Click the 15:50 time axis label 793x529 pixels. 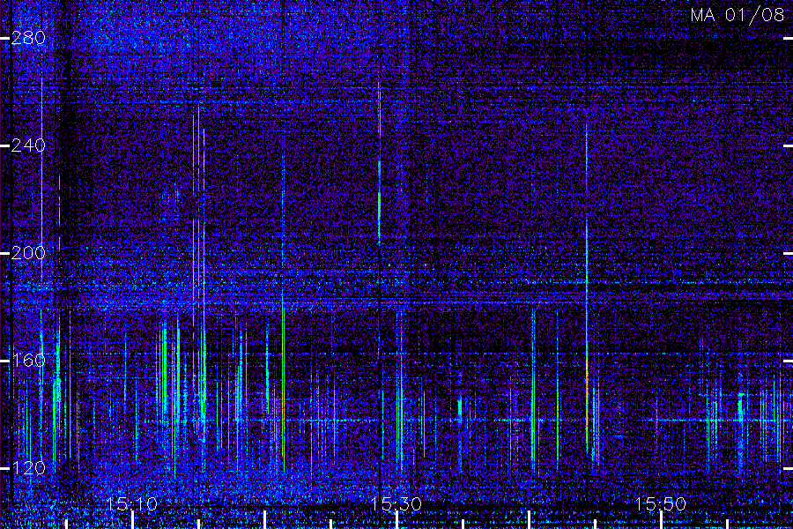(x=660, y=504)
